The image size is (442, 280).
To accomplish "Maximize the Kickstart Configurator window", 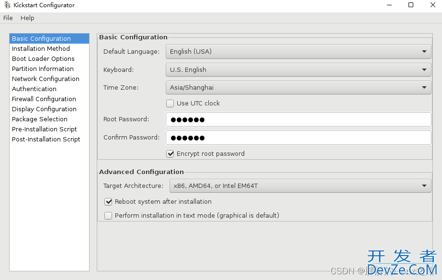I will (411, 5).
